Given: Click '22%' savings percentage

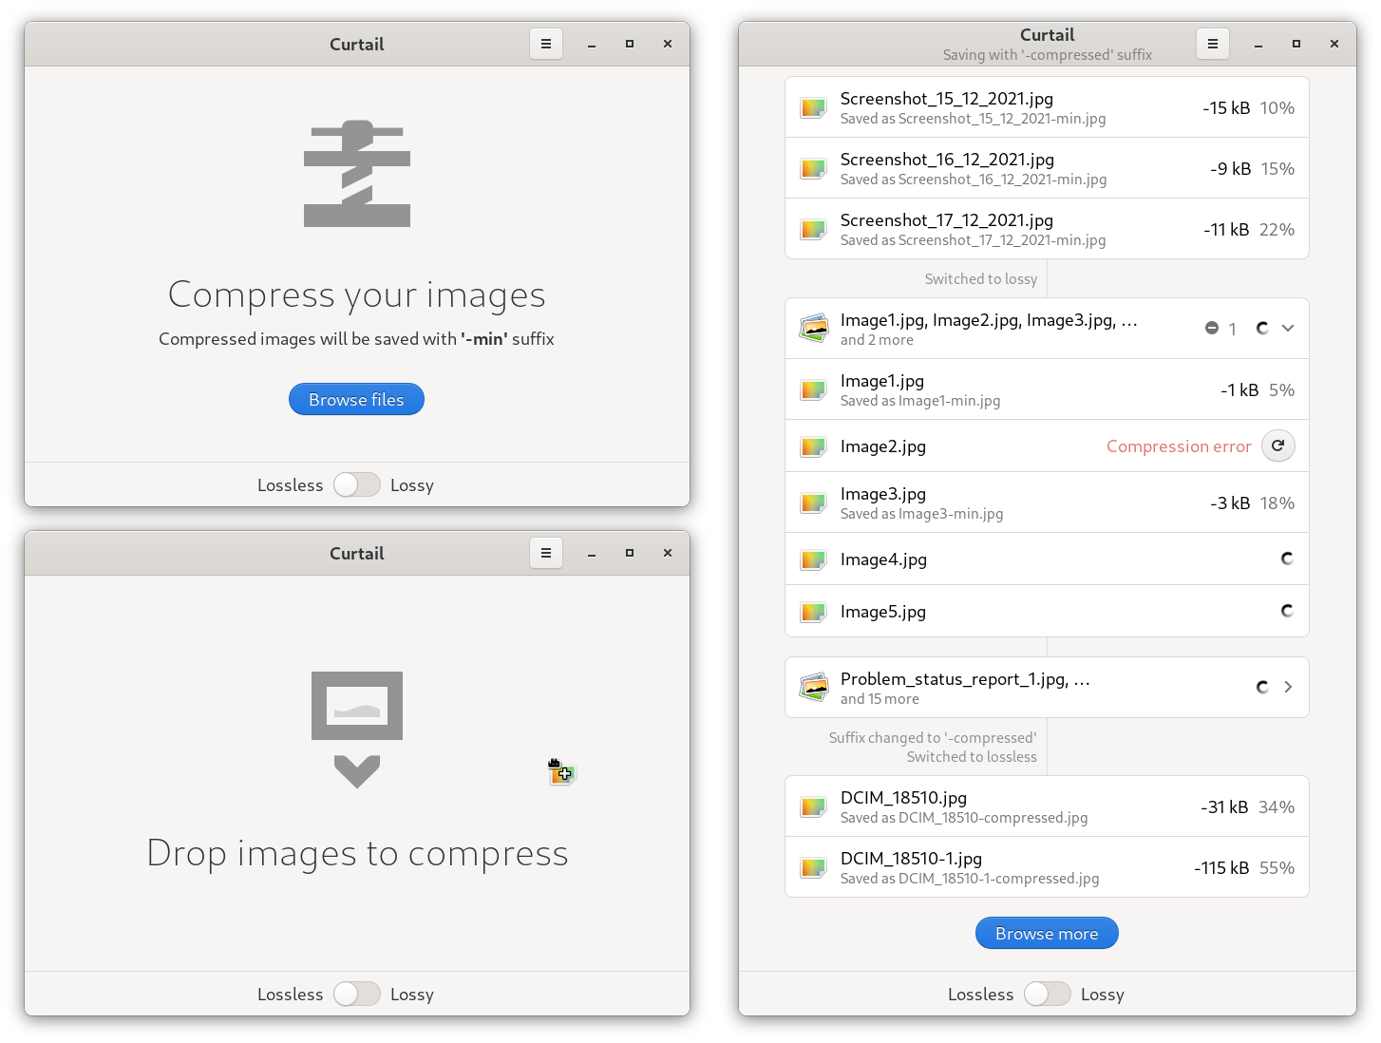Looking at the screenshot, I should coord(1277,230).
